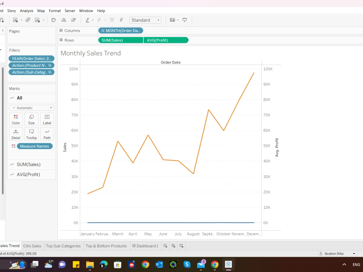363x272 pixels.
Task: Open the Analysis menu
Action: click(26, 11)
